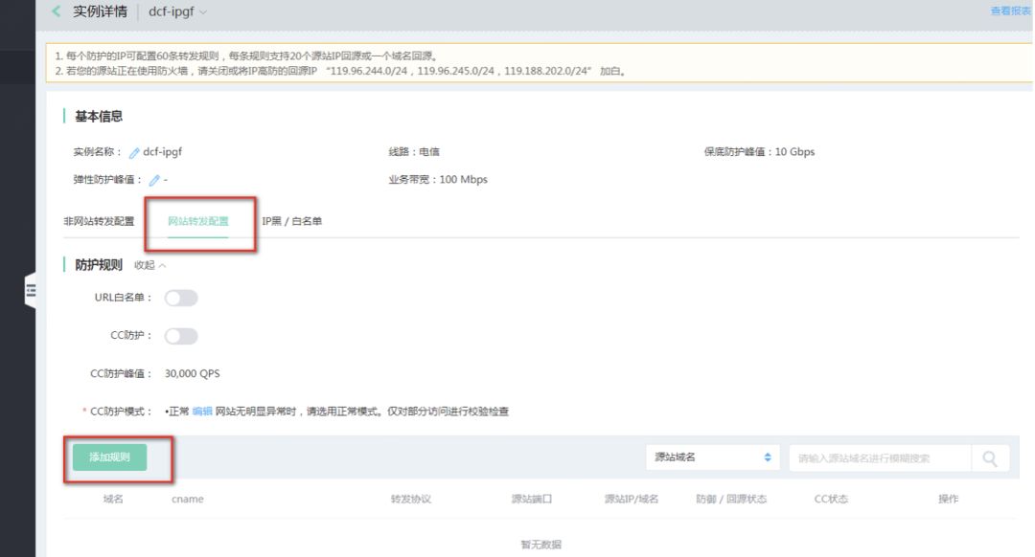Open the 查看报表 link
This screenshot has height=557, width=1035.
1010,11
